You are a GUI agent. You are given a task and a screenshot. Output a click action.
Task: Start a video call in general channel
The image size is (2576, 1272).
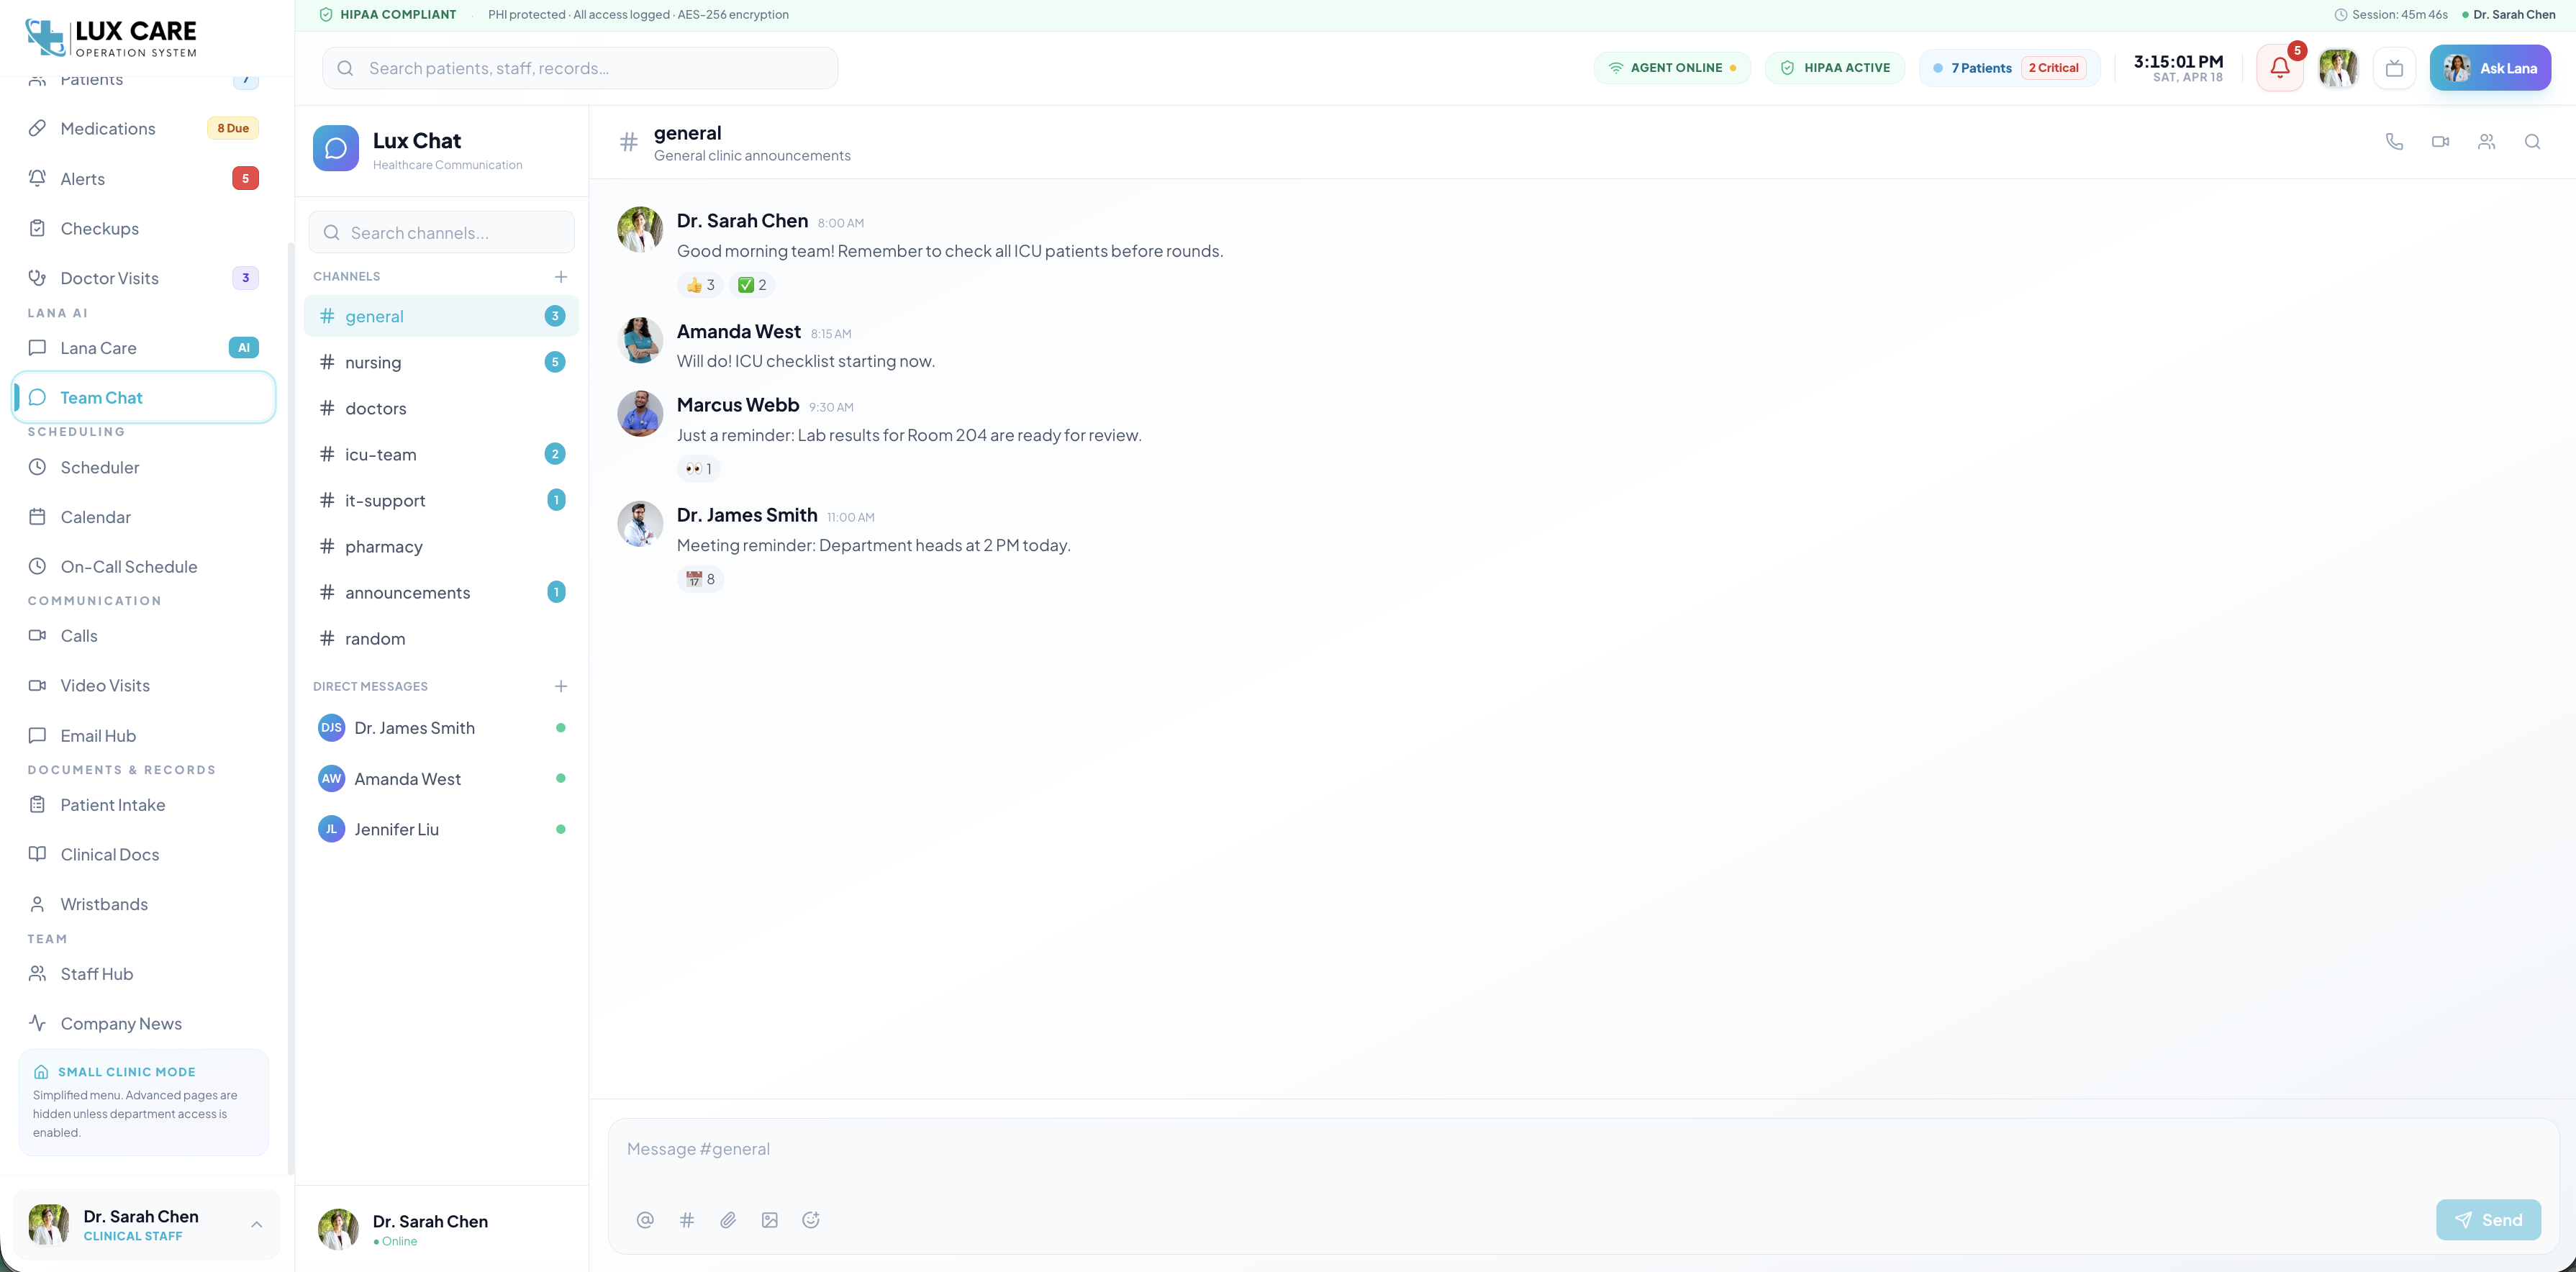click(2440, 142)
